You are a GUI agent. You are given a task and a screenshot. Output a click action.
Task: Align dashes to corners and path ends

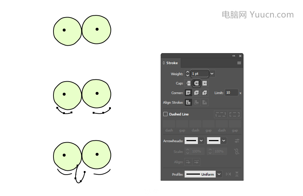click(235, 114)
